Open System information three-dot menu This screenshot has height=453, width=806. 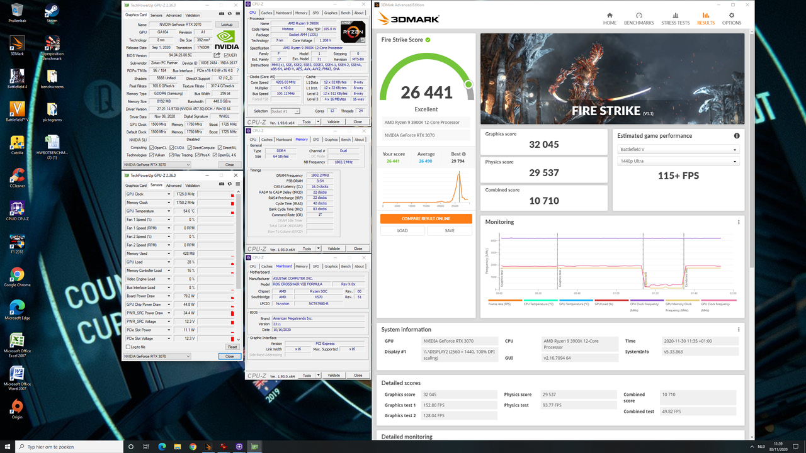(739, 329)
